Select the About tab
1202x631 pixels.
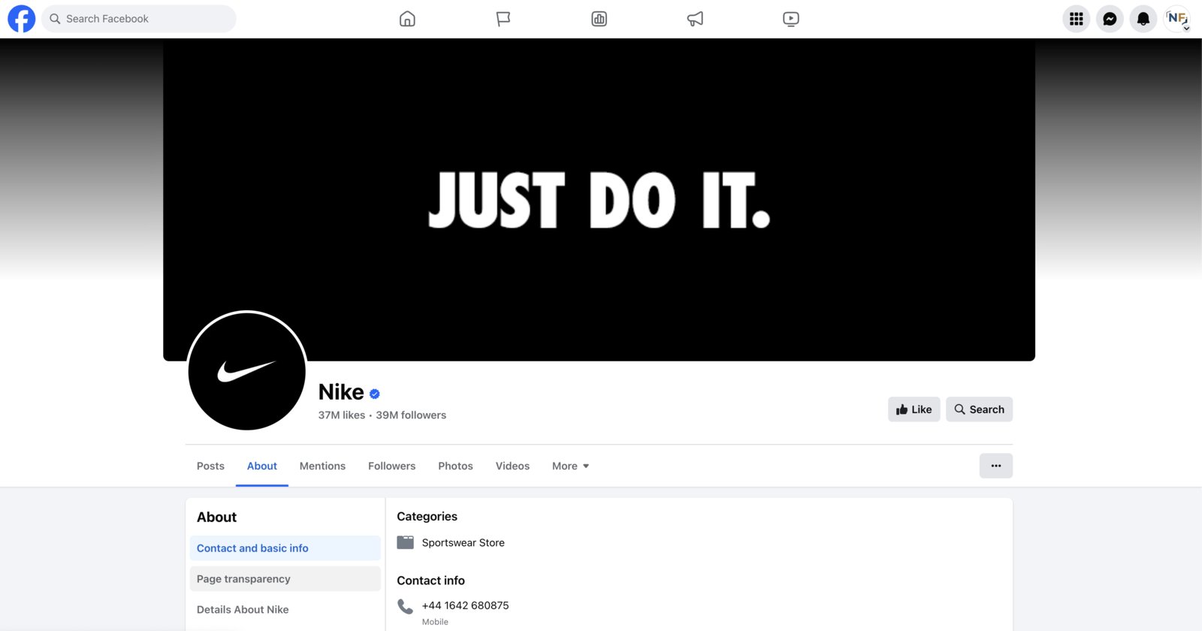[262, 466]
